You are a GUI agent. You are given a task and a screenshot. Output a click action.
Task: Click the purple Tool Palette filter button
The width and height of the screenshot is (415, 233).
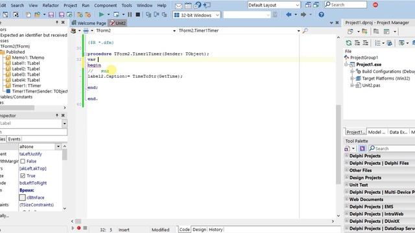(x=362, y=148)
